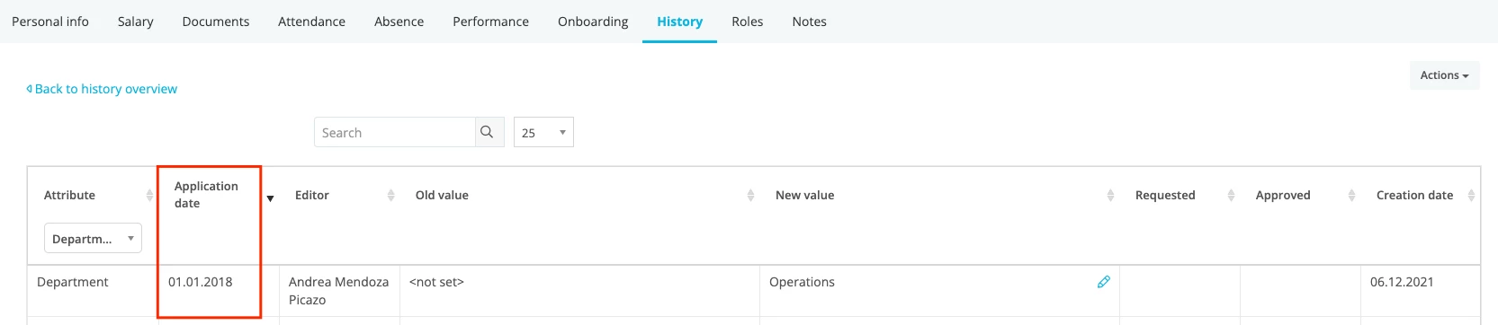Select the 01.01.2018 date cell
Image resolution: width=1498 pixels, height=325 pixels.
pyautogui.click(x=219, y=291)
